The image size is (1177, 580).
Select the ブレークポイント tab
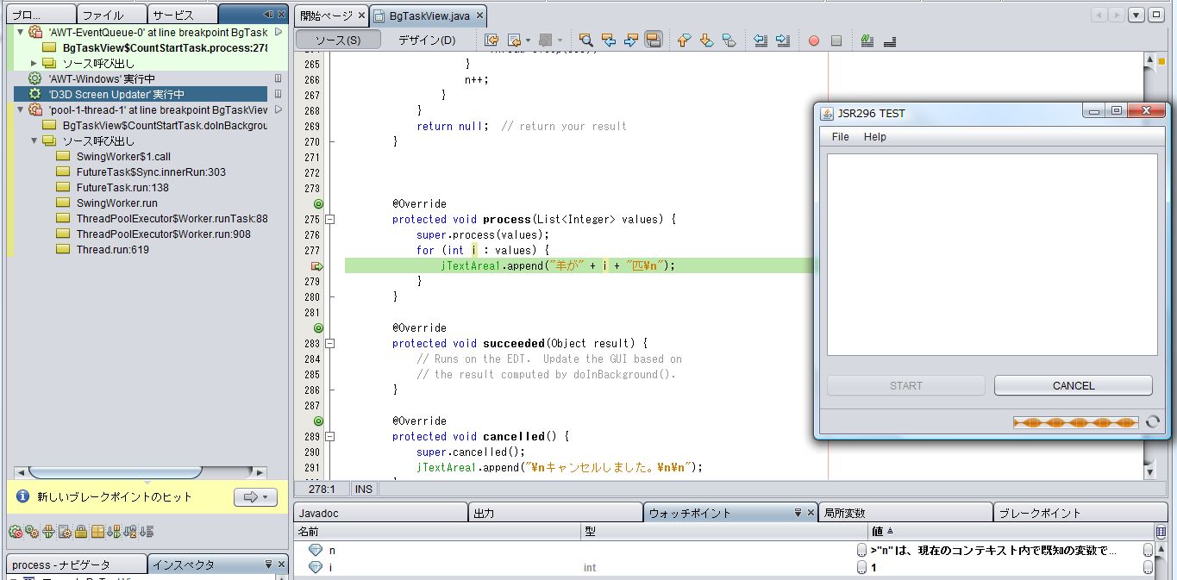pos(1039,513)
